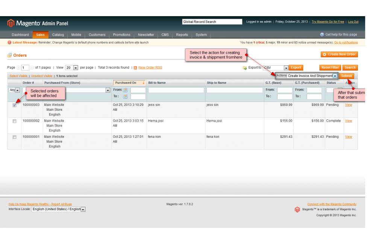Open the Dashboard menu
376x244 pixels.
click(x=20, y=35)
